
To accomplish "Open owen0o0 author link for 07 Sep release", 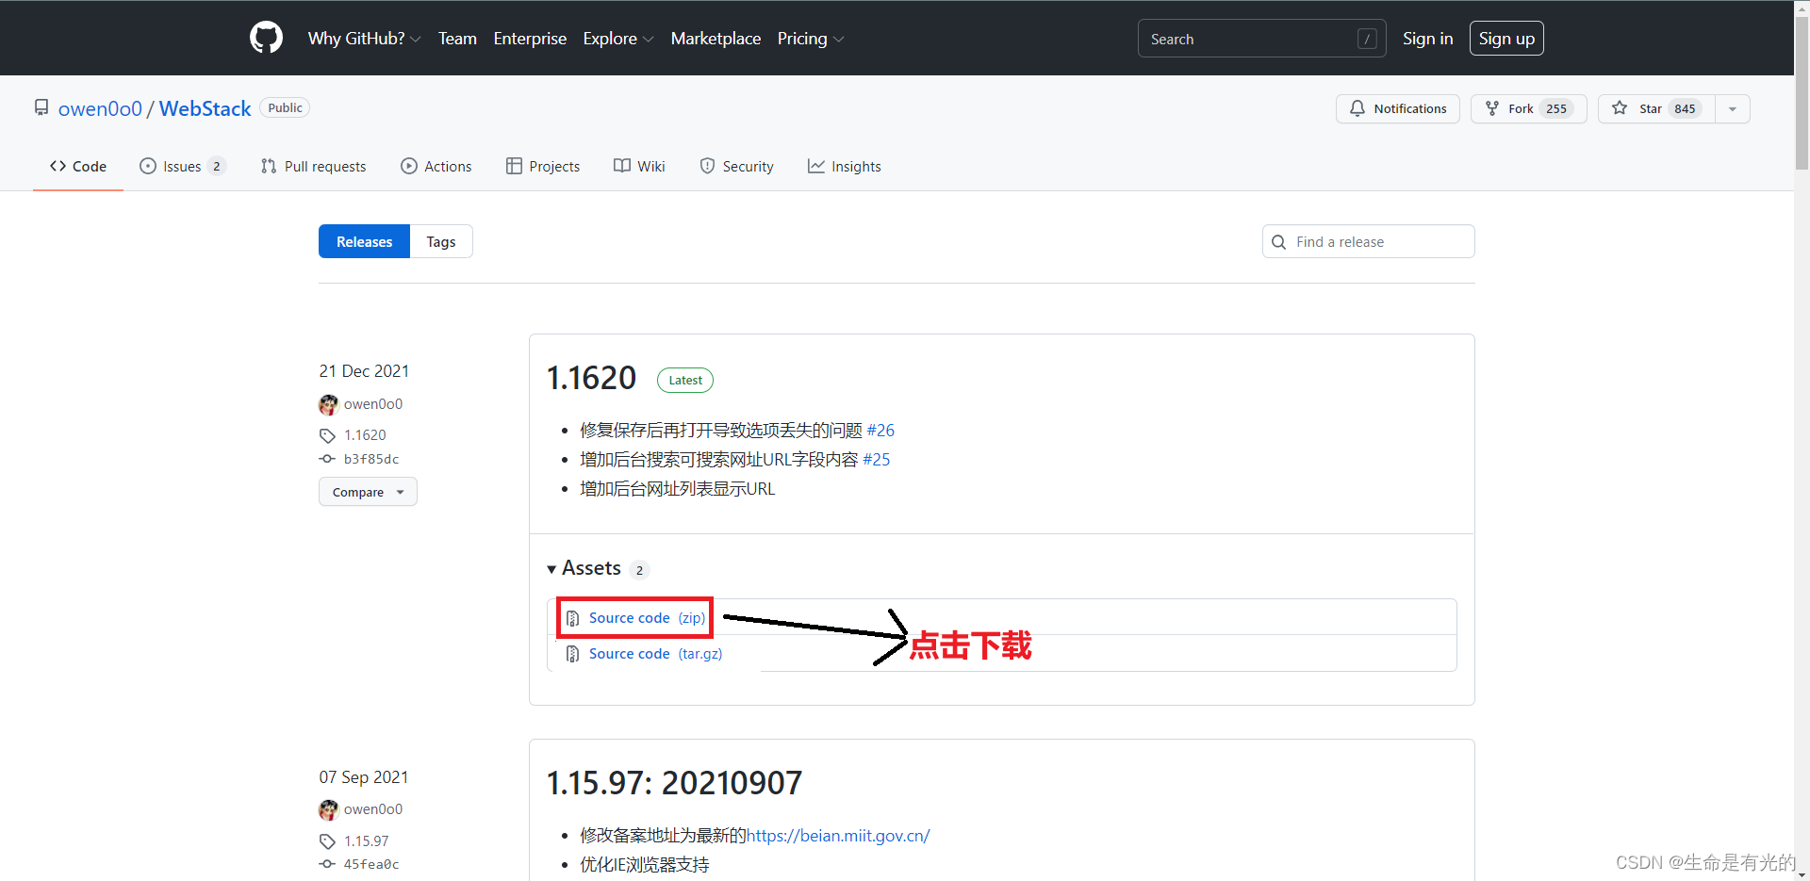I will click(373, 809).
